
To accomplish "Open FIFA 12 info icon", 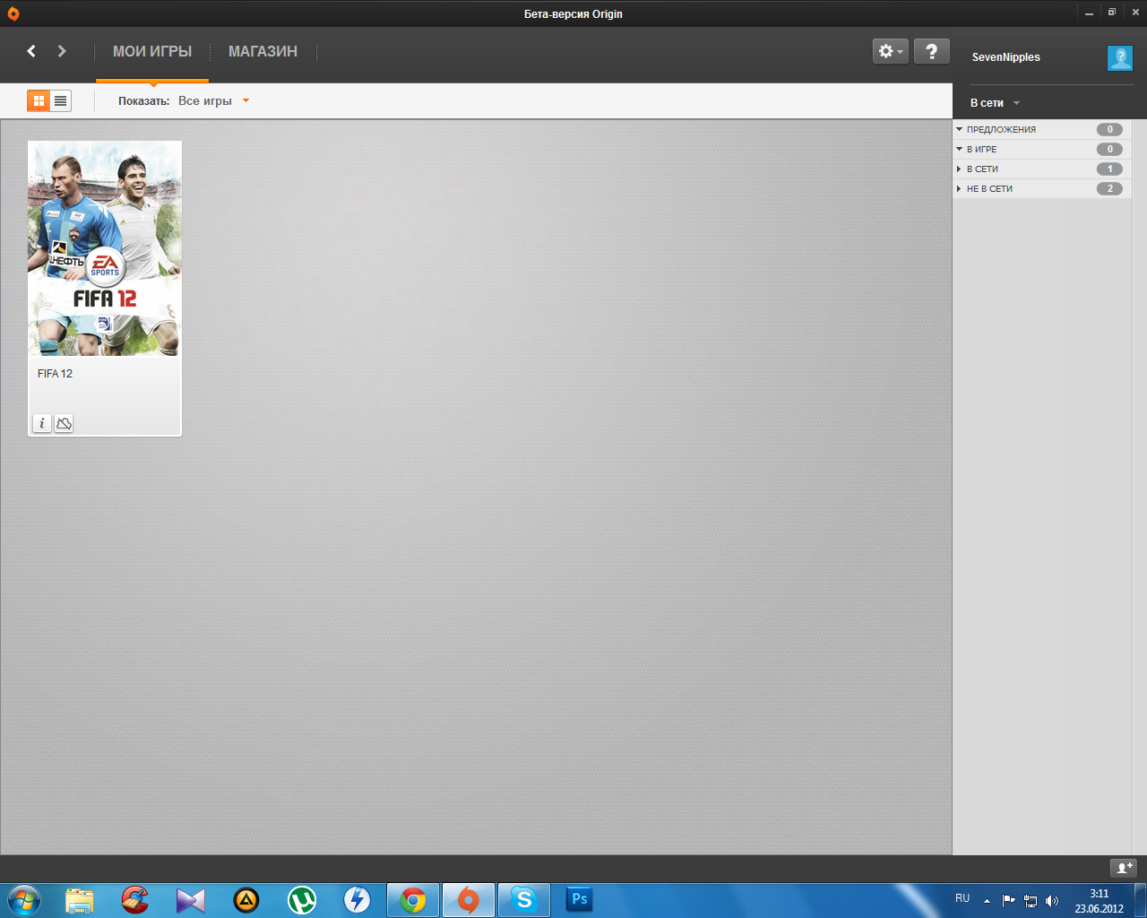I will 42,423.
